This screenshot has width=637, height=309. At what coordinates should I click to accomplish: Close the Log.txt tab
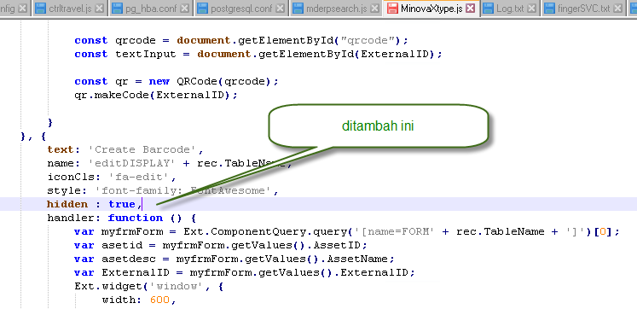coord(533,9)
